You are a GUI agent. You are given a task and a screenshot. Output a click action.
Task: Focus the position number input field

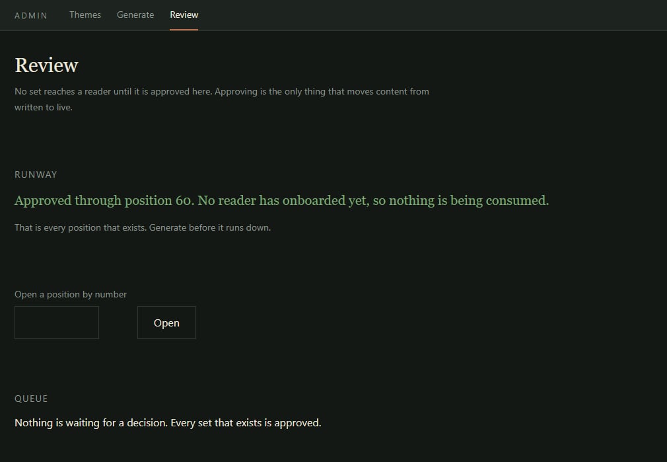coord(57,323)
